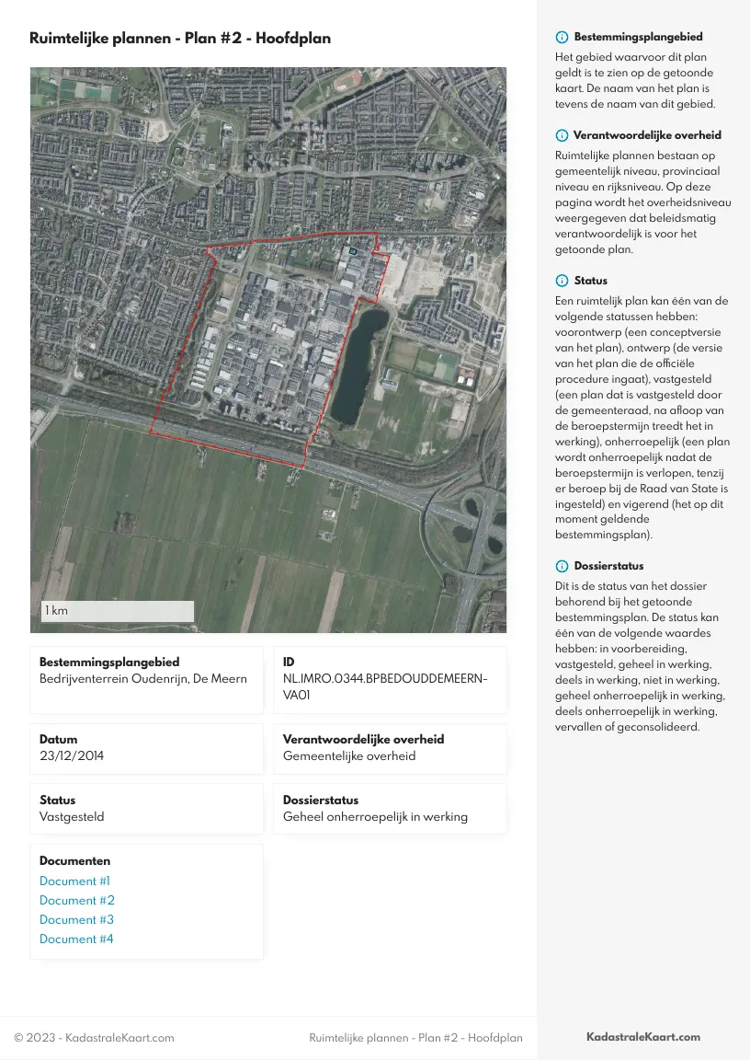Image resolution: width=750 pixels, height=1060 pixels.
Task: Click the Dossierstatus label in details card
Action: tap(321, 800)
